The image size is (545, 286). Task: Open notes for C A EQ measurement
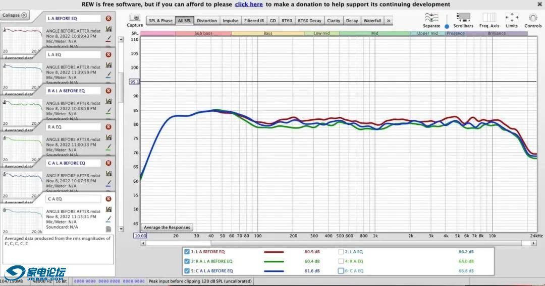pyautogui.click(x=108, y=229)
